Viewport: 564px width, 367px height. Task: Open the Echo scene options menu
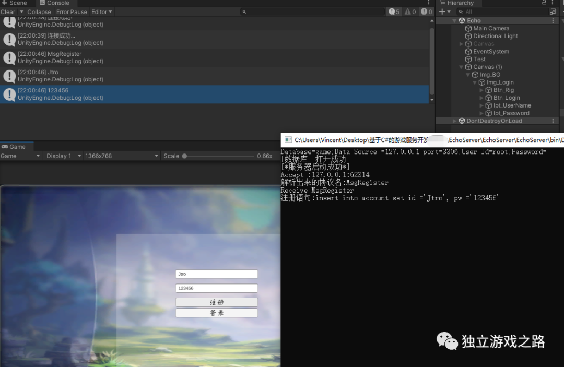pyautogui.click(x=553, y=21)
